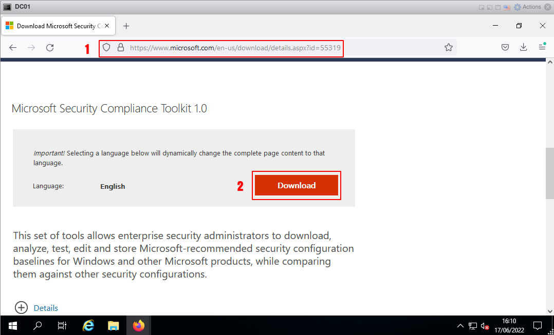Screen dimensions: 554x335
Task: Open the Firefox downloads panel icon
Action: (x=524, y=48)
